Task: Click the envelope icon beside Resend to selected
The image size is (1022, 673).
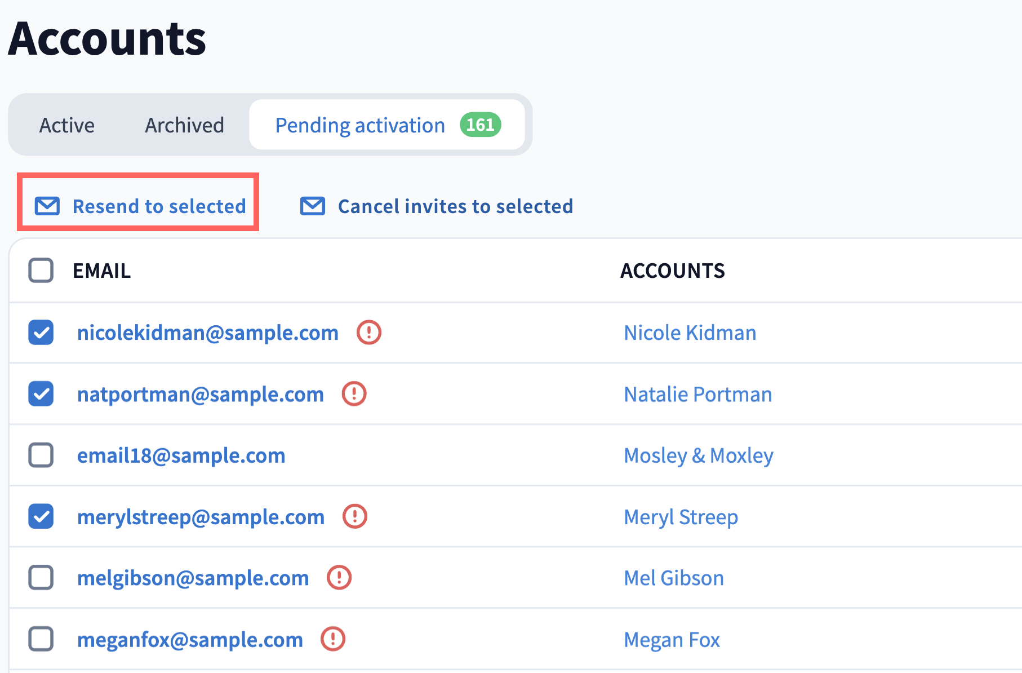Action: point(47,206)
